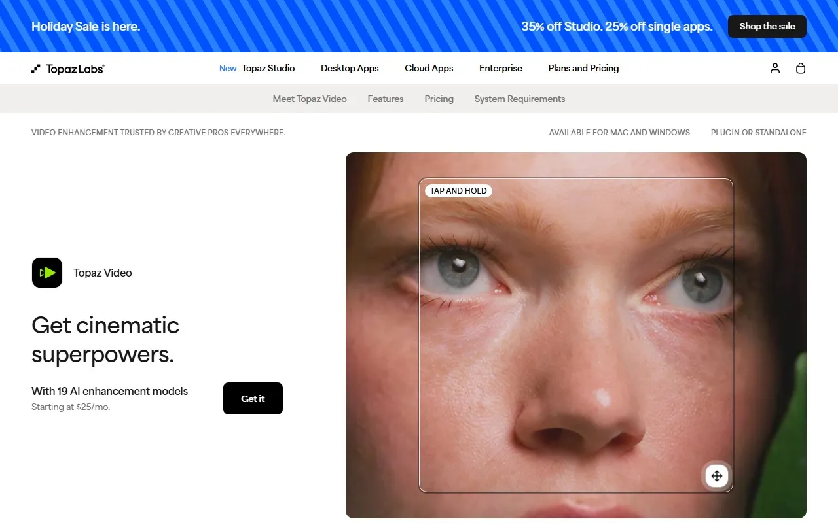Switch to the Features sub-navigation link
This screenshot has height=523, width=838.
386,99
